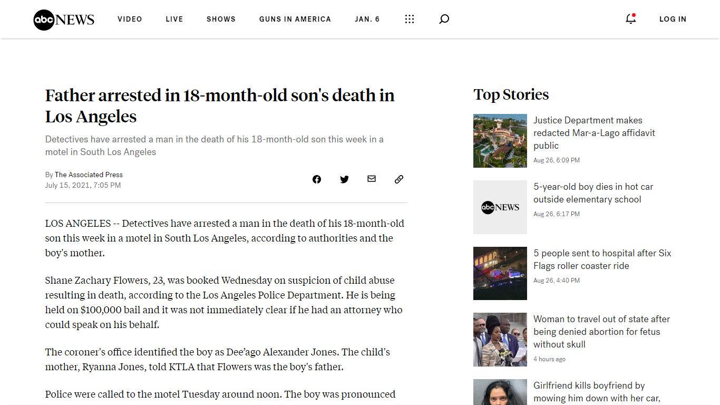Share the article on Twitter
Image resolution: width=720 pixels, height=405 pixels.
[x=344, y=179]
